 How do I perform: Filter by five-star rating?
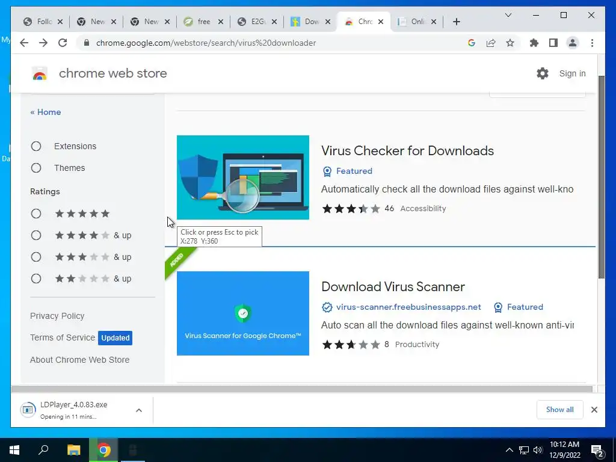point(36,214)
